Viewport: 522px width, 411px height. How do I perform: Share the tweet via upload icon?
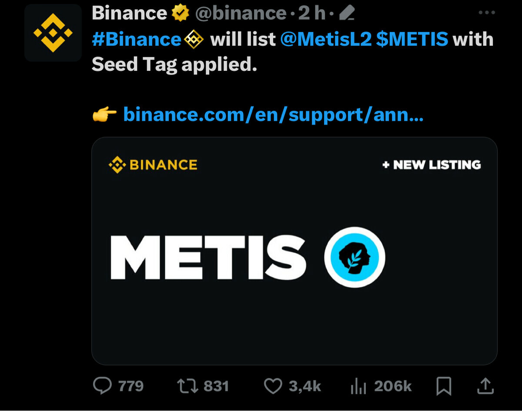[x=485, y=385]
